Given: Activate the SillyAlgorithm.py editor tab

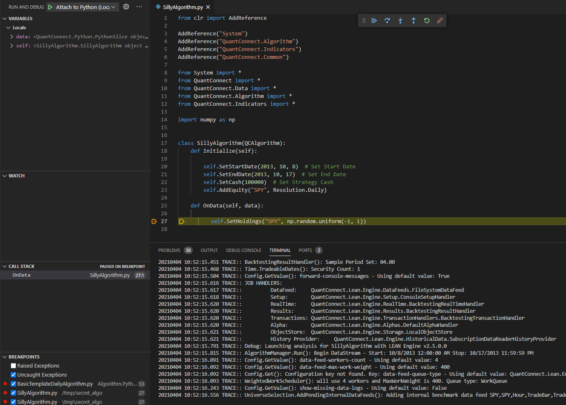Looking at the screenshot, I should 183,7.
